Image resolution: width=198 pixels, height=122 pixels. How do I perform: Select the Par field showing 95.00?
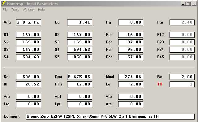point(131,50)
